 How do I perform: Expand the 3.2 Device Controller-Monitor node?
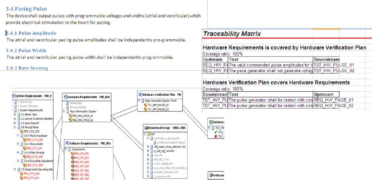pyautogui.click(x=15, y=119)
